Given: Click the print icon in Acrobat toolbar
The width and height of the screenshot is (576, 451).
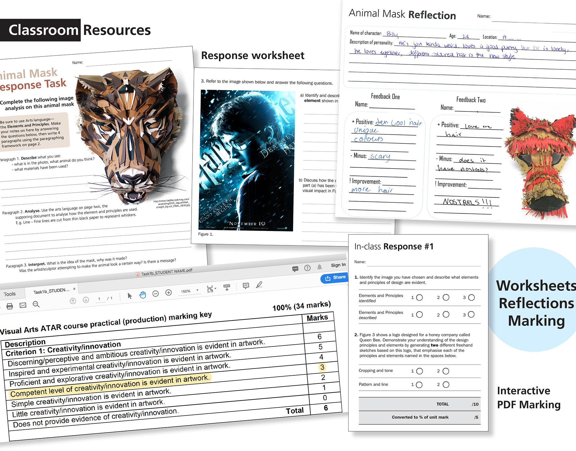Looking at the screenshot, I should [10, 306].
